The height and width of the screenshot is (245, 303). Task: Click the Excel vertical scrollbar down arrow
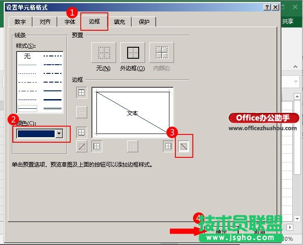[x=297, y=218]
